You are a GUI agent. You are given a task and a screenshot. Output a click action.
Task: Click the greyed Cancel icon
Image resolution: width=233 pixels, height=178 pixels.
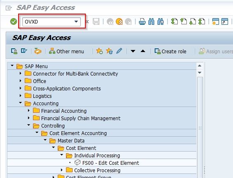coord(128,21)
